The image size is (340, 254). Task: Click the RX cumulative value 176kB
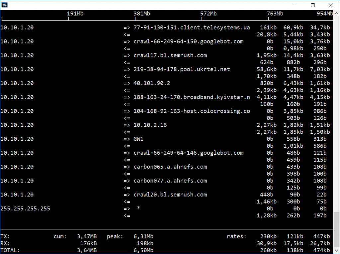(x=88, y=243)
